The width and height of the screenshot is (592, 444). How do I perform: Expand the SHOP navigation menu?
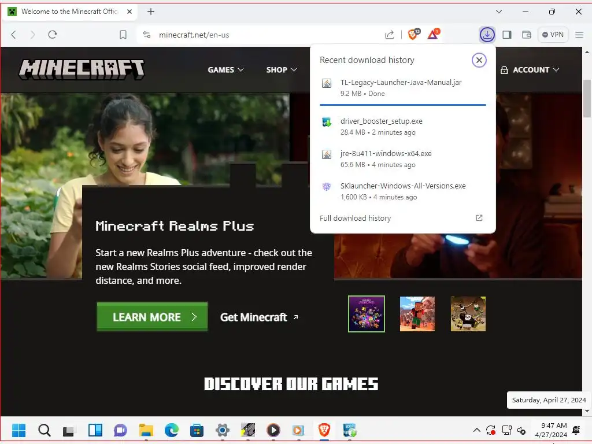point(282,70)
